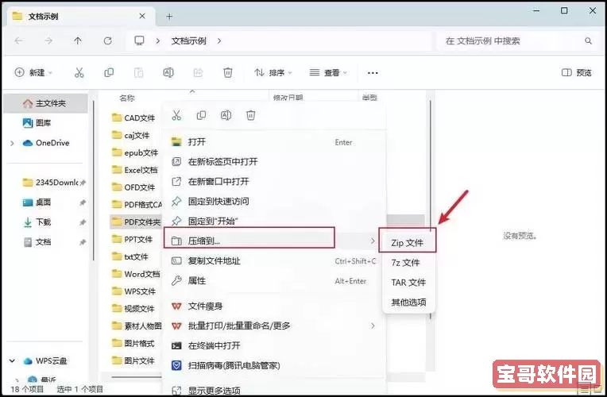Image resolution: width=607 pixels, height=397 pixels.
Task: Click the toolbar Share icon
Action: pos(198,72)
